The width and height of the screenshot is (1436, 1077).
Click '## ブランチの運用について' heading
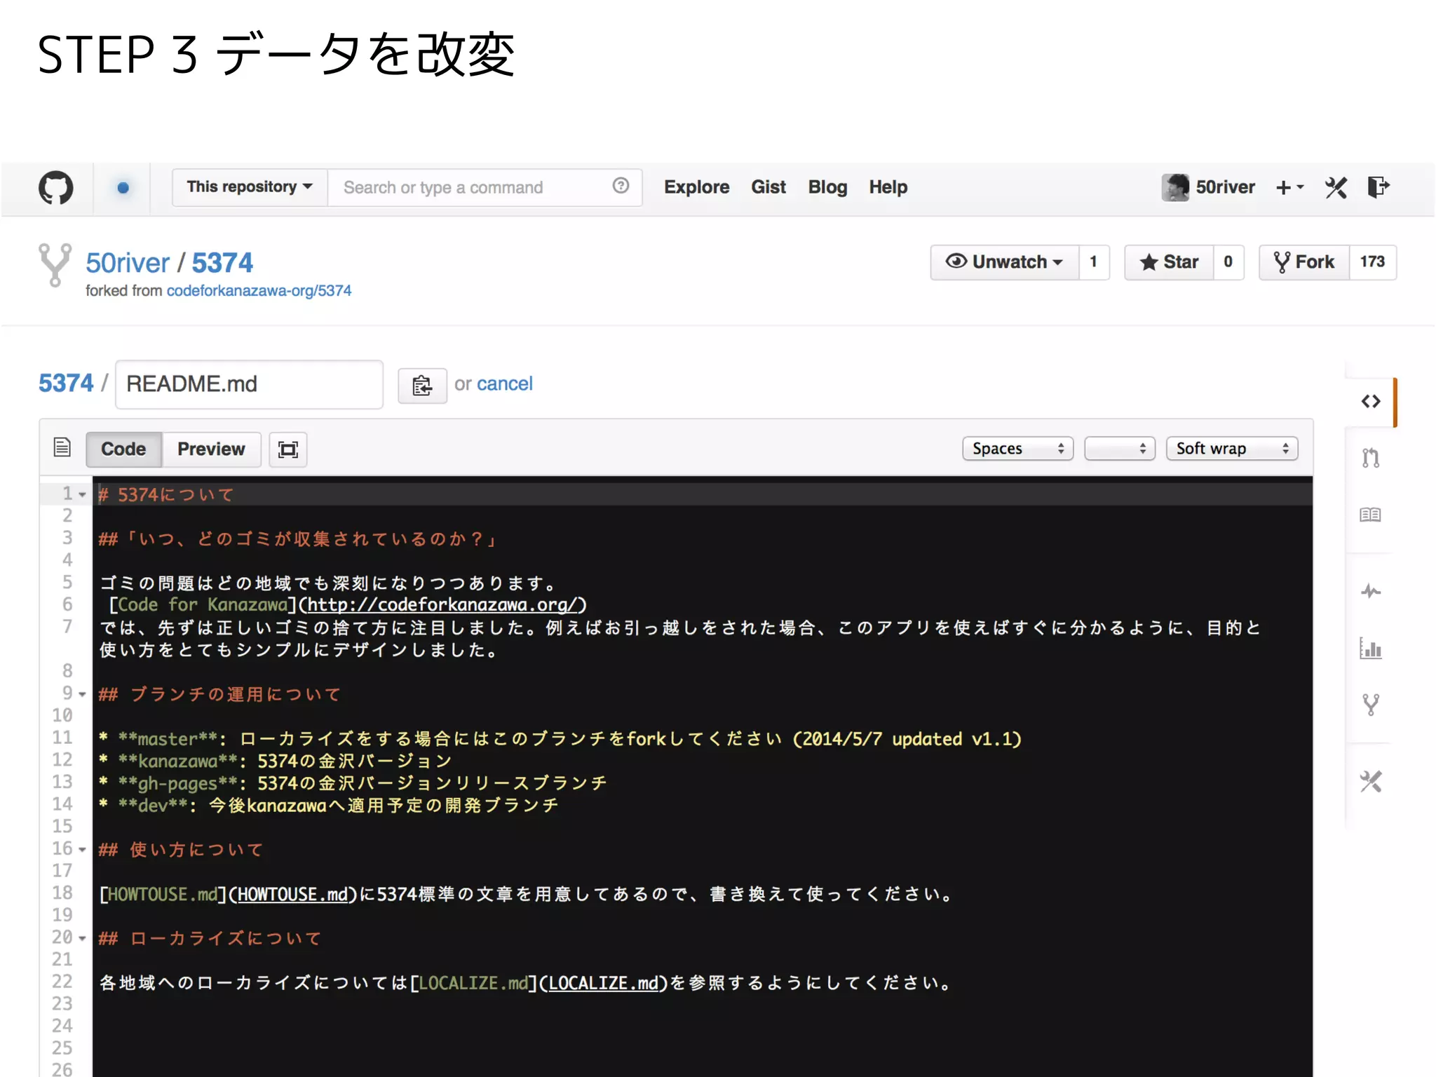(219, 695)
